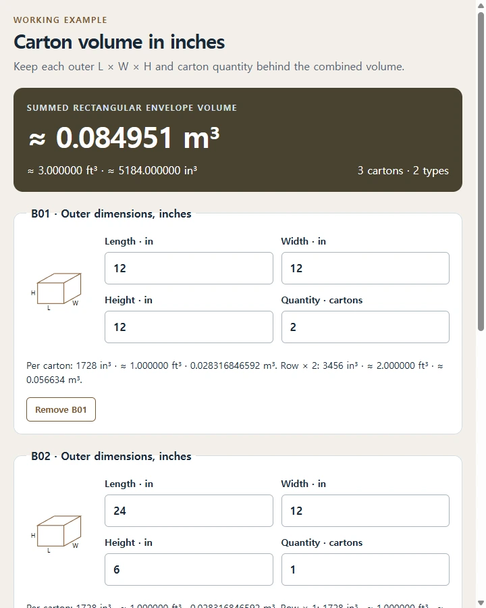Edit the B01 Width field
The height and width of the screenshot is (608, 486).
click(x=365, y=268)
